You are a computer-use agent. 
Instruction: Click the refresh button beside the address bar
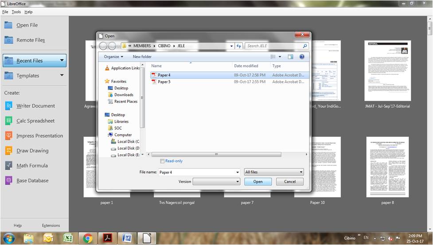[238, 46]
